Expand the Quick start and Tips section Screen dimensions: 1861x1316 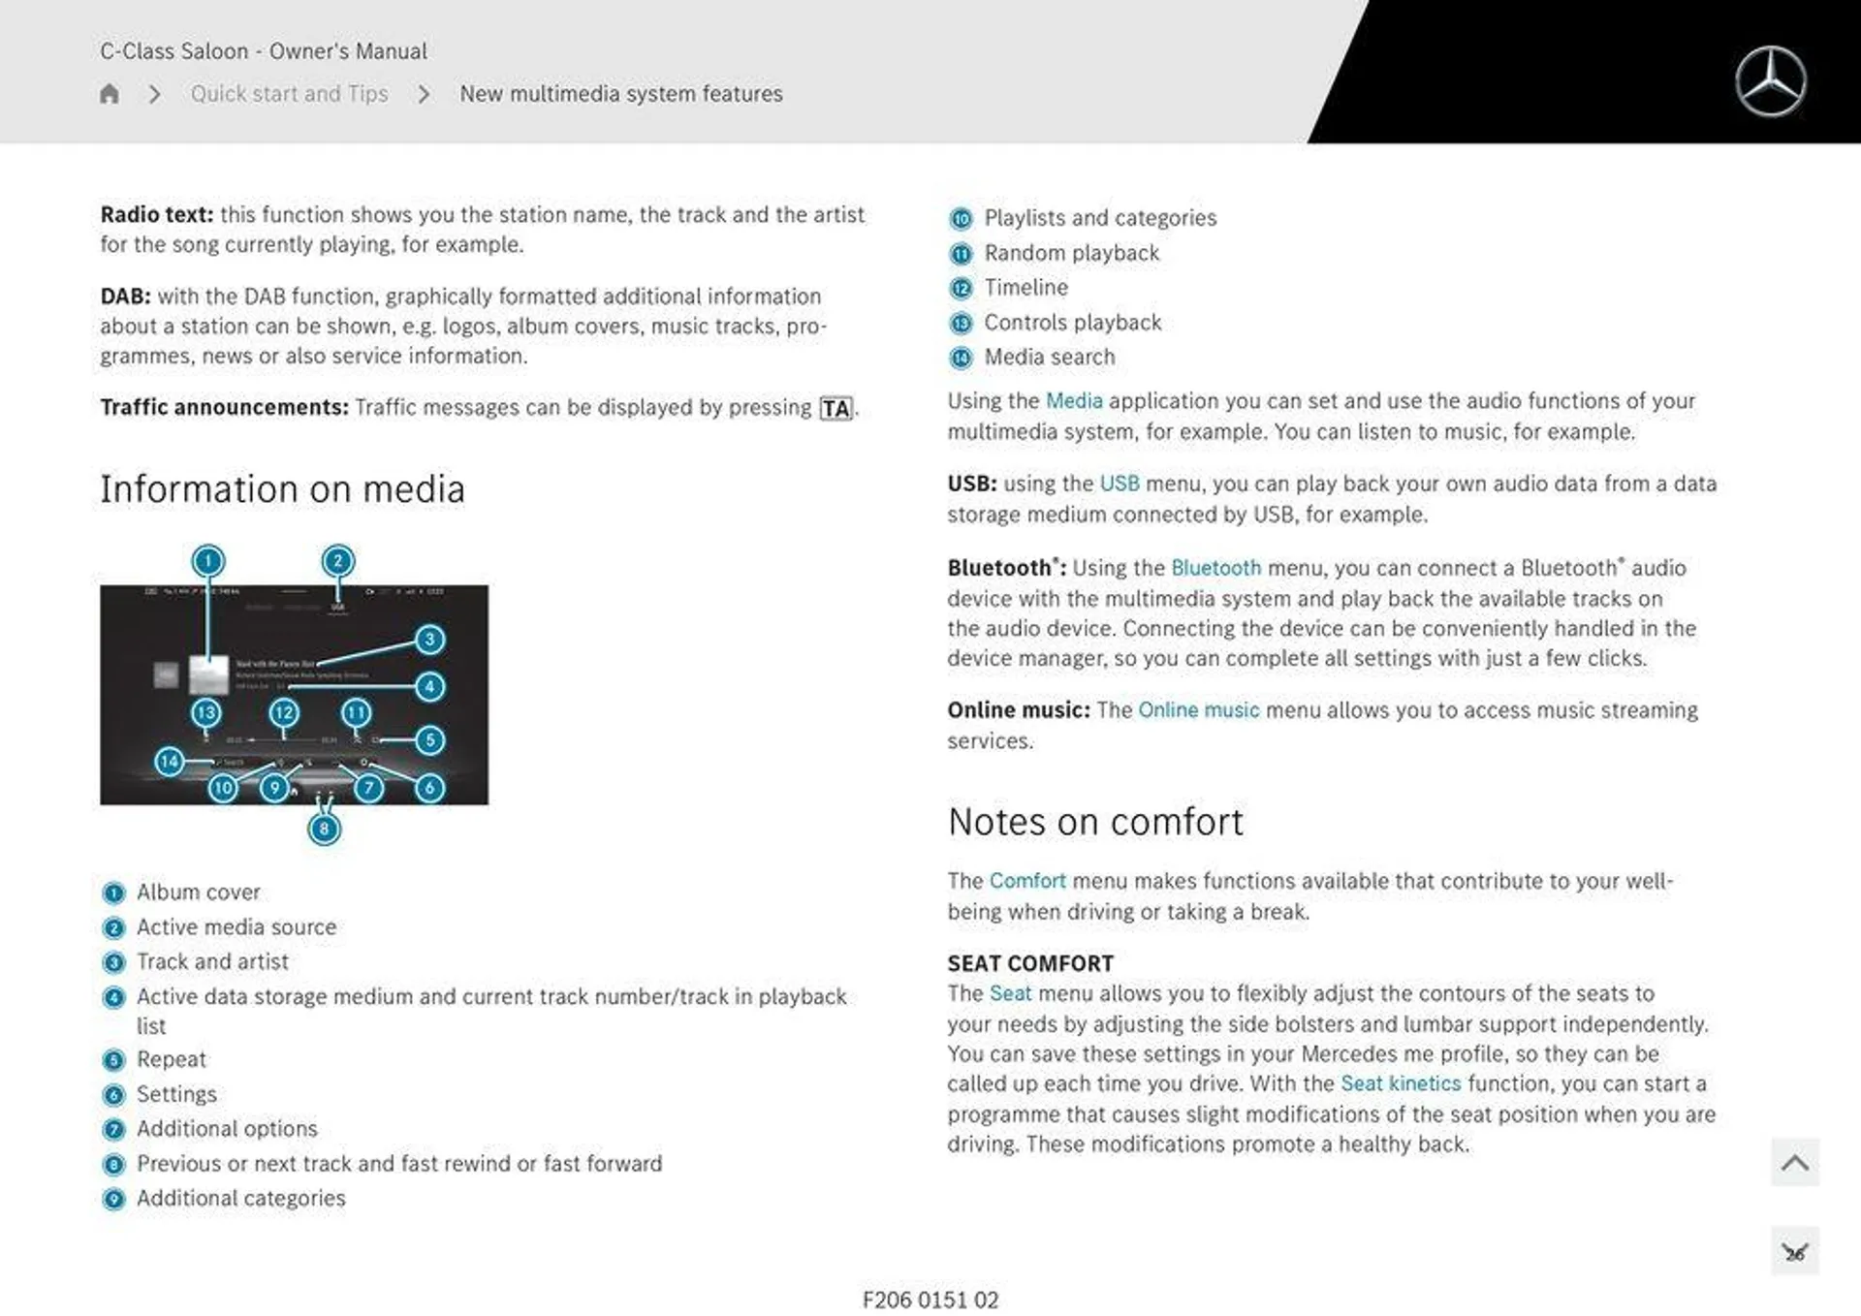289,93
